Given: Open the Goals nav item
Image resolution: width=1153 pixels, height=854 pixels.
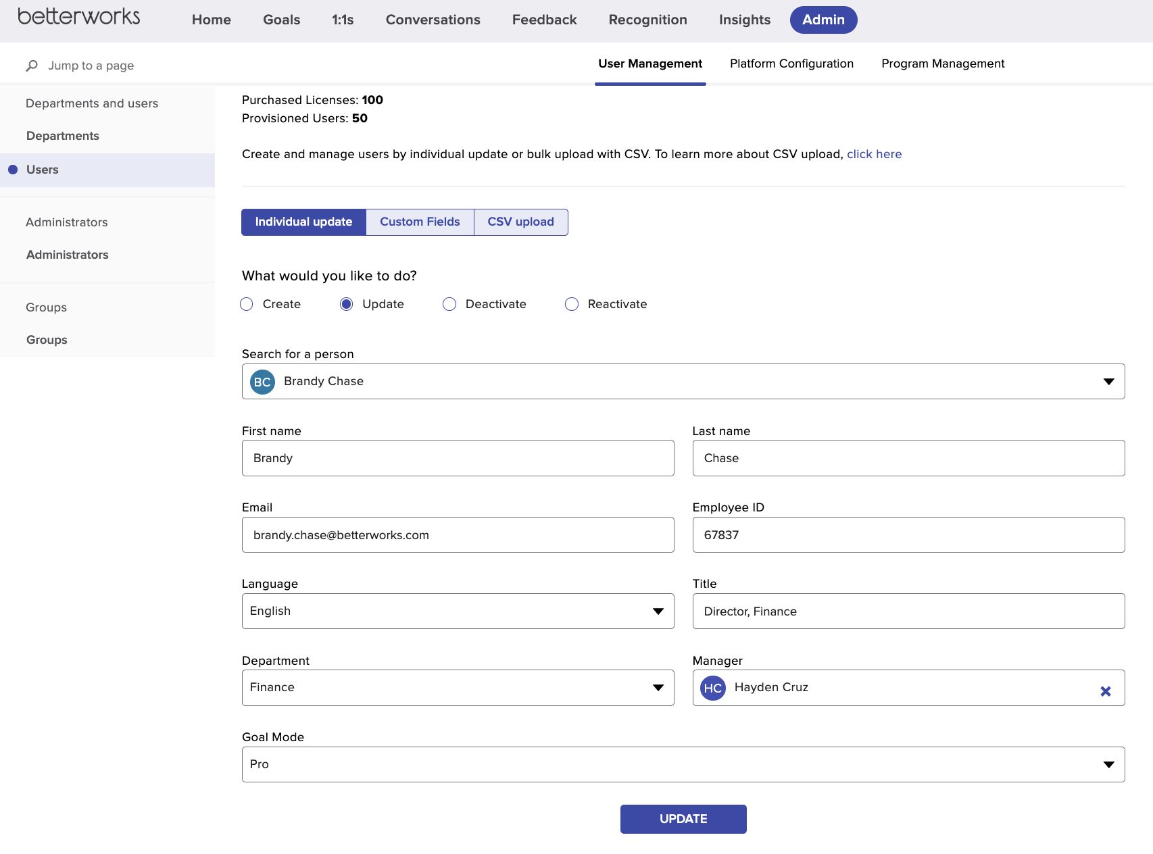Looking at the screenshot, I should point(282,20).
